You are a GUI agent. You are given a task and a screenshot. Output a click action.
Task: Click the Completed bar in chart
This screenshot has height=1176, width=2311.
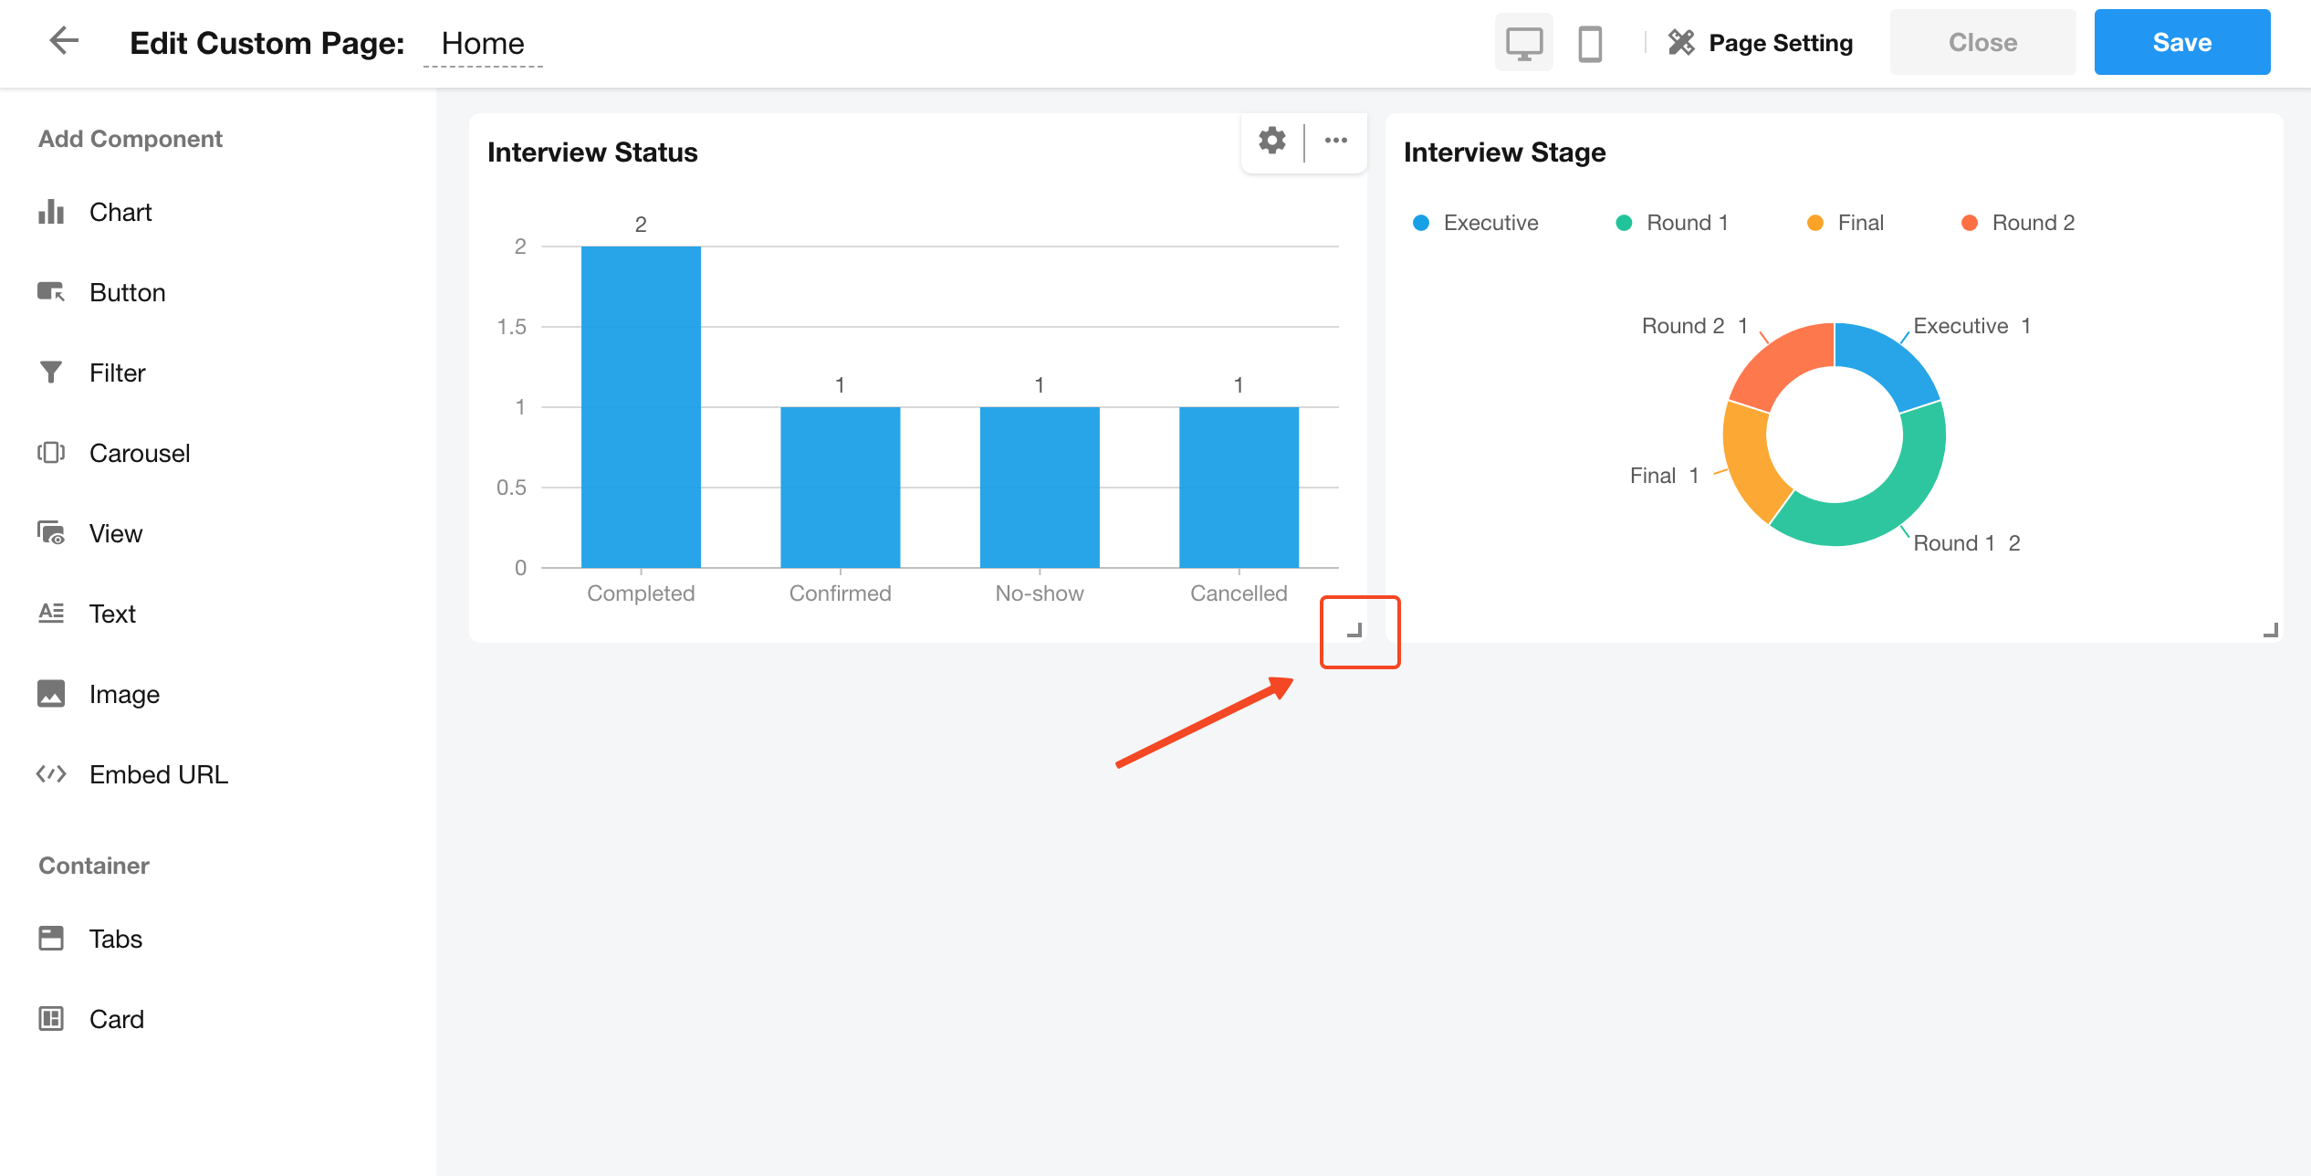[x=641, y=407]
